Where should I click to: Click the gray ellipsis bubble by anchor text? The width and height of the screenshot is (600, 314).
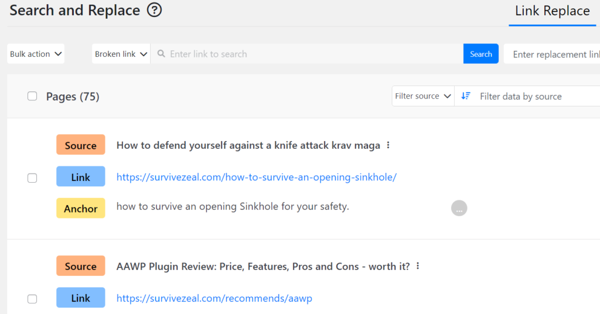pos(459,208)
